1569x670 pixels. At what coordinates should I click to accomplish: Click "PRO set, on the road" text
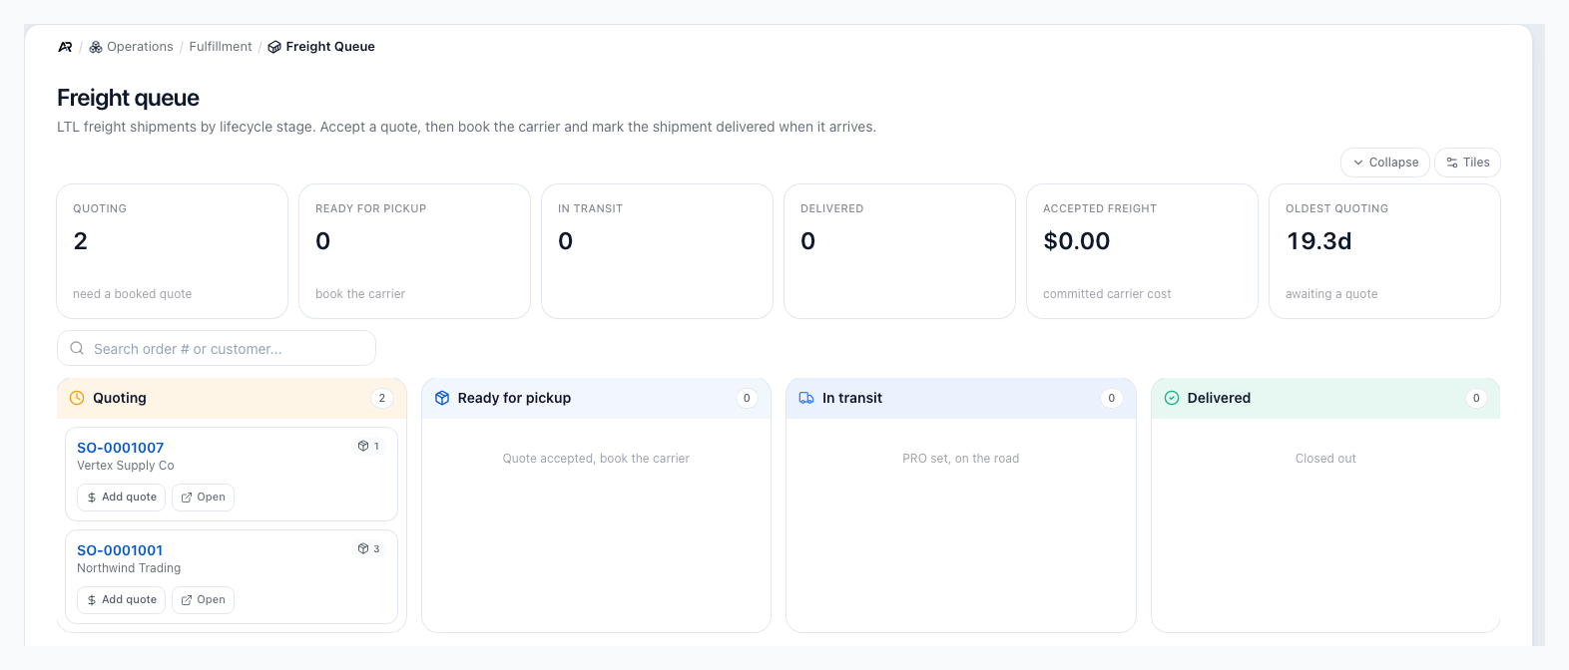point(961,459)
